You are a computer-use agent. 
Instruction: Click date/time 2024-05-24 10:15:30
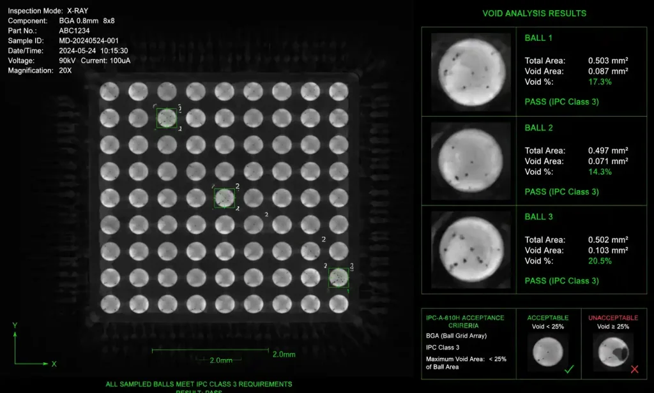tap(93, 51)
